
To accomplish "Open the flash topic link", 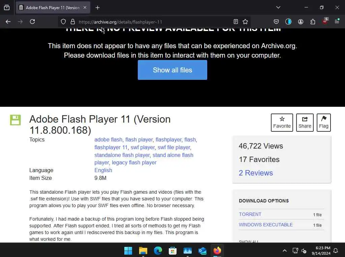I will click(x=190, y=140).
